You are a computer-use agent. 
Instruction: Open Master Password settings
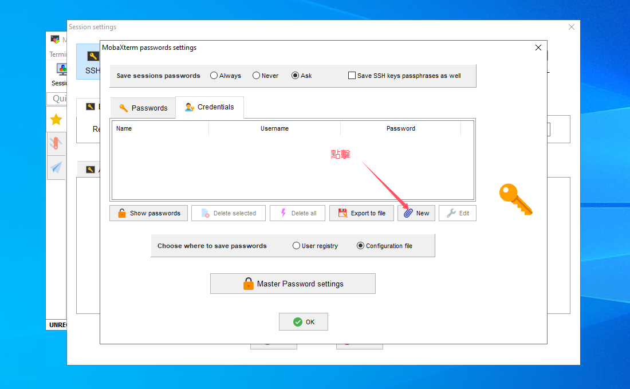[x=293, y=284]
